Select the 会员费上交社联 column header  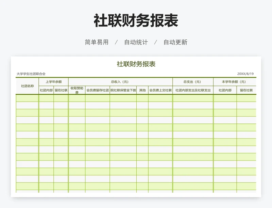160,90
